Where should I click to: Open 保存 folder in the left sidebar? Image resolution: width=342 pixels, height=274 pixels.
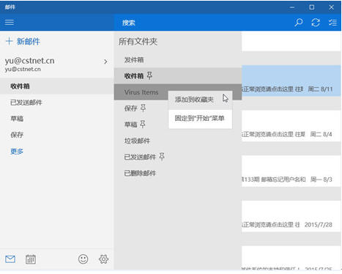point(57,135)
